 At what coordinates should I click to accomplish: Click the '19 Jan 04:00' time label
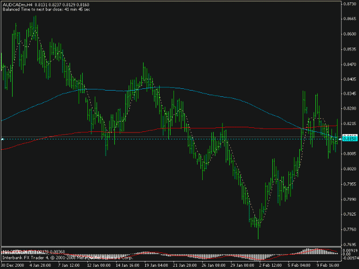pyautogui.click(x=156, y=266)
